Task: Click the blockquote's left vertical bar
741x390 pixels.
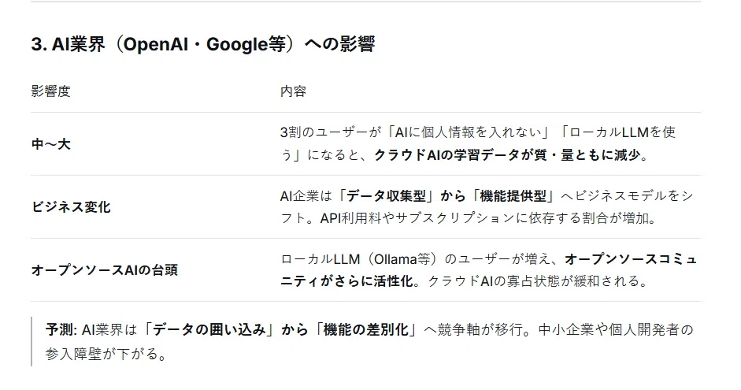Action: 31,341
